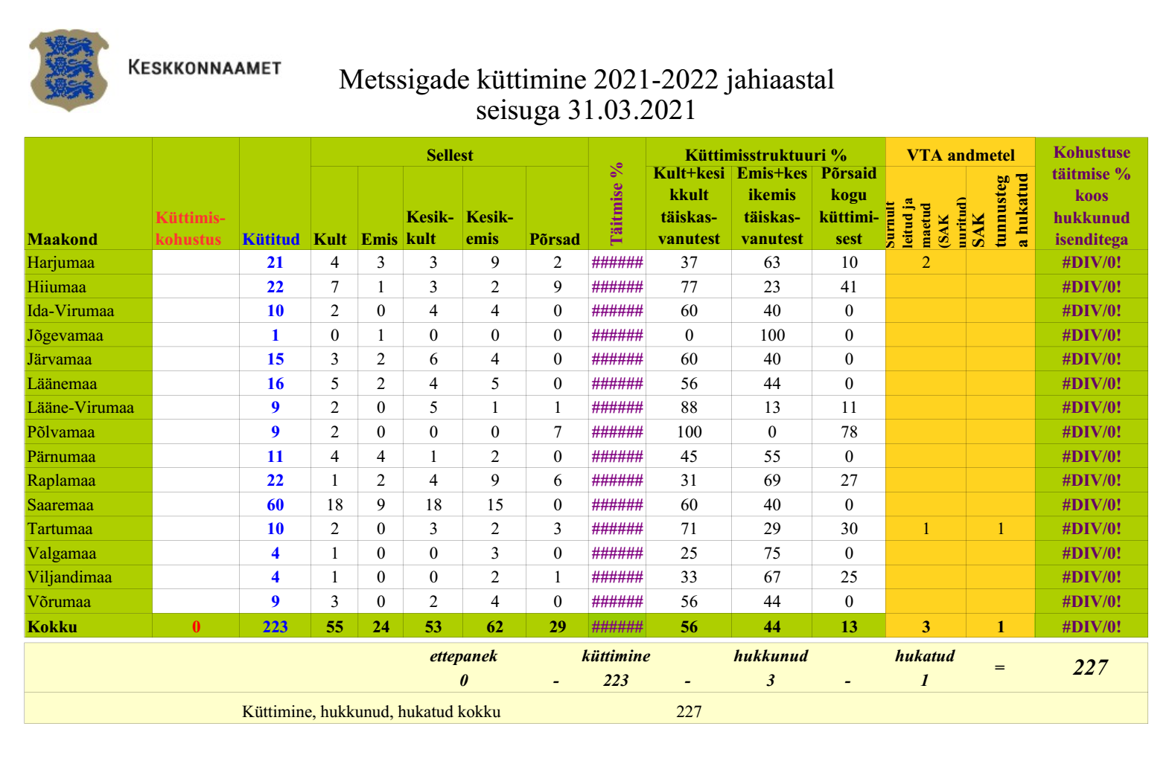Click the blue Kütitud column header
1175x761 pixels.
(x=271, y=239)
